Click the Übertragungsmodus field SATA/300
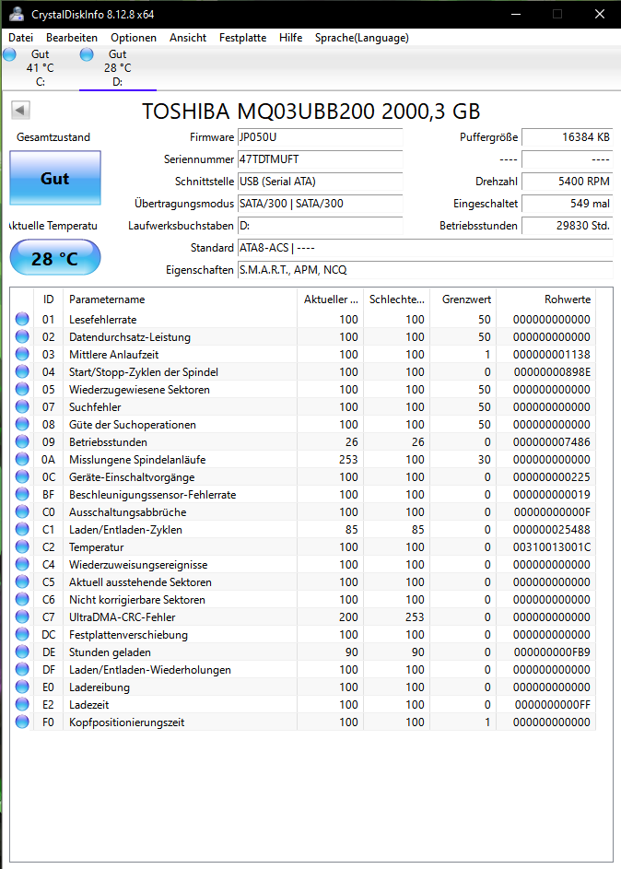The height and width of the screenshot is (869, 621). [x=321, y=204]
